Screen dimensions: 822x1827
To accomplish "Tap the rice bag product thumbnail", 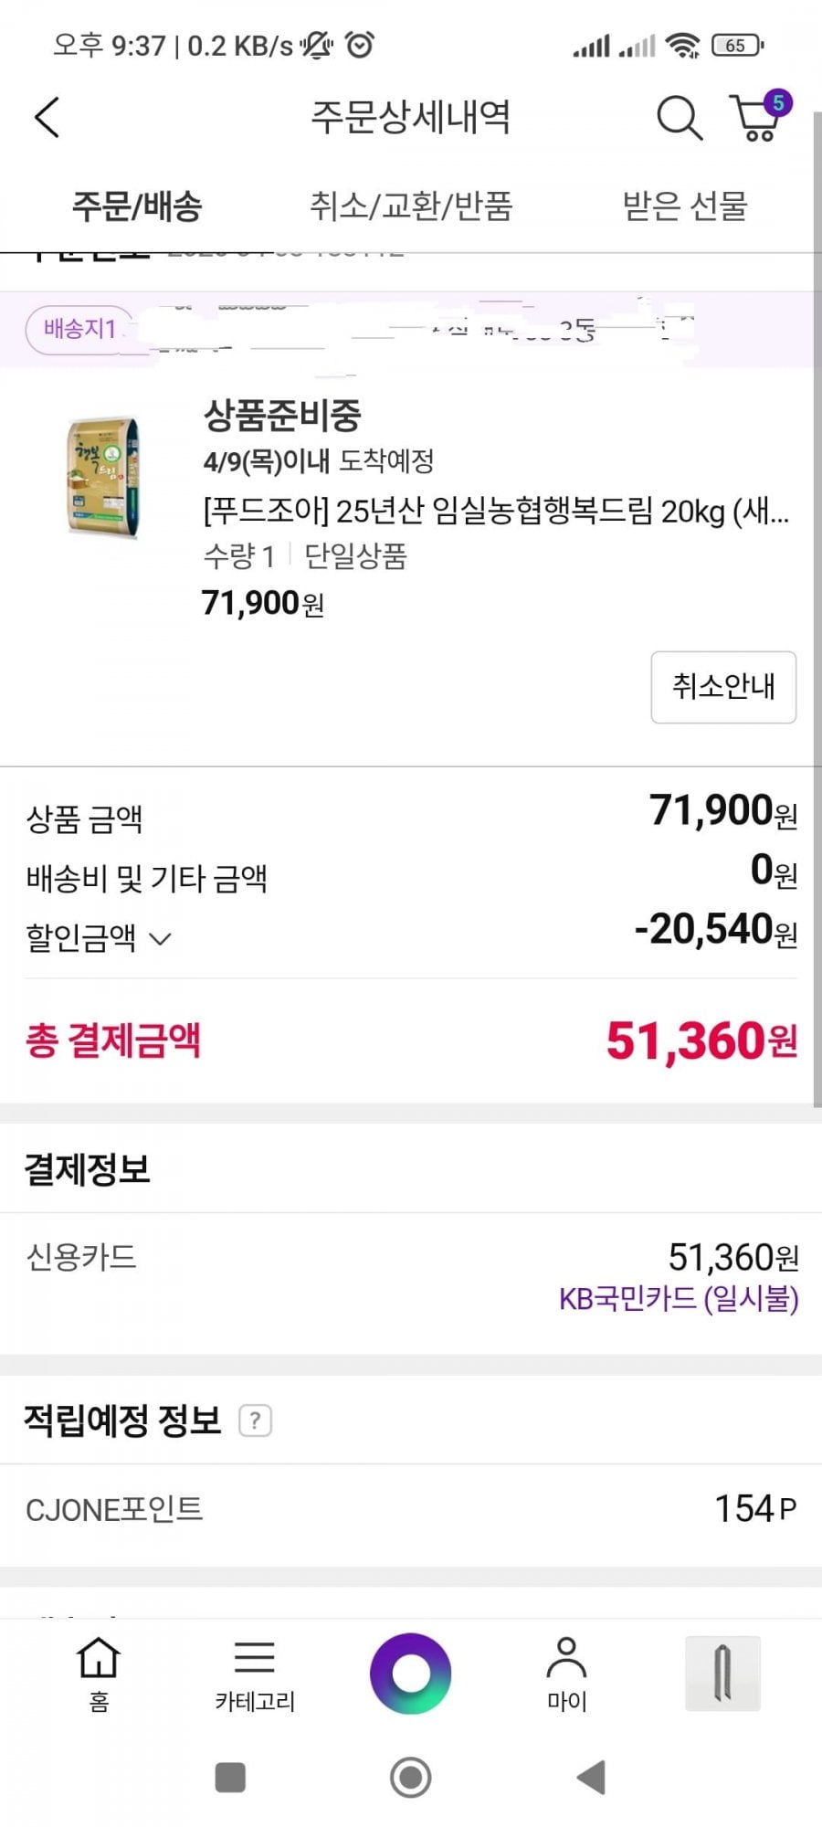I will point(104,477).
